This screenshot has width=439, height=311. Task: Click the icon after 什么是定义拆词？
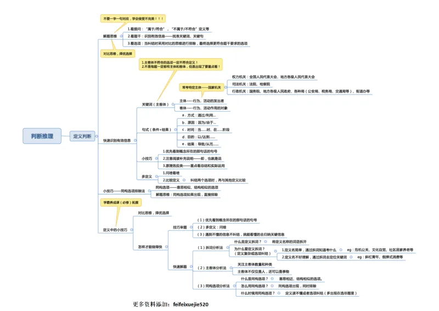tap(266, 242)
